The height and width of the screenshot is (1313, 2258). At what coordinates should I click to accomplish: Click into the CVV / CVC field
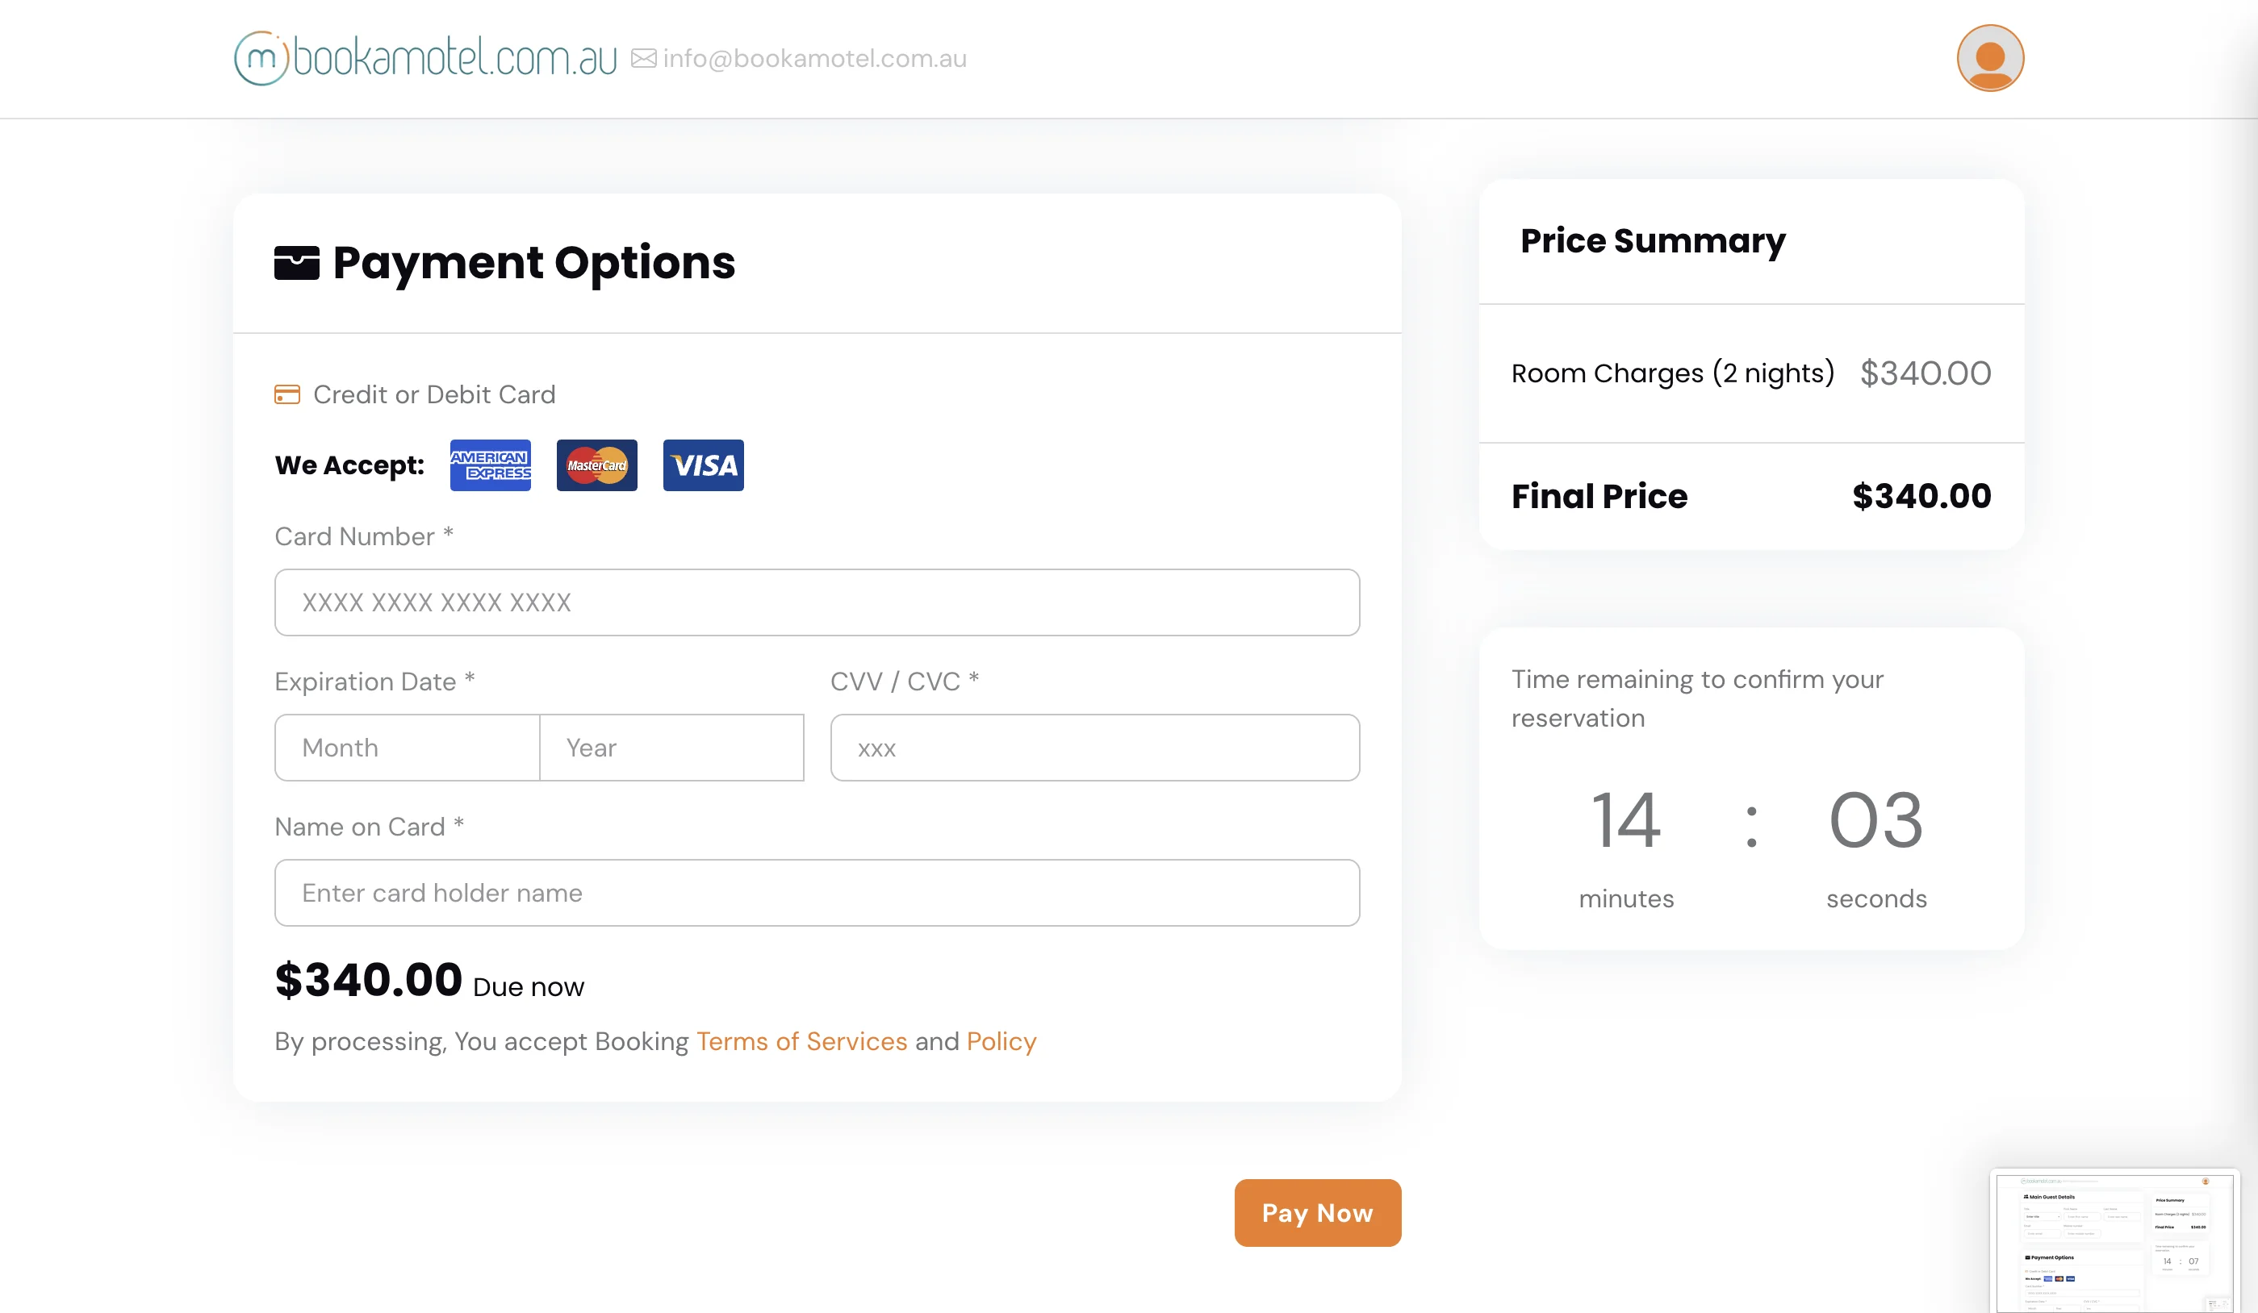tap(1094, 747)
